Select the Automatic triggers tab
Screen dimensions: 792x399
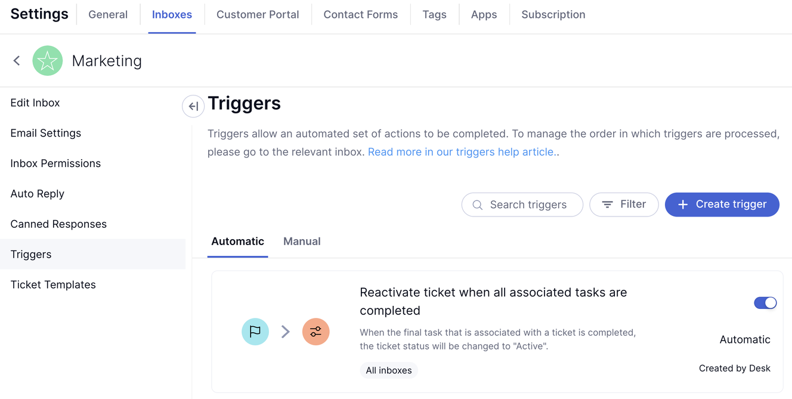point(237,242)
